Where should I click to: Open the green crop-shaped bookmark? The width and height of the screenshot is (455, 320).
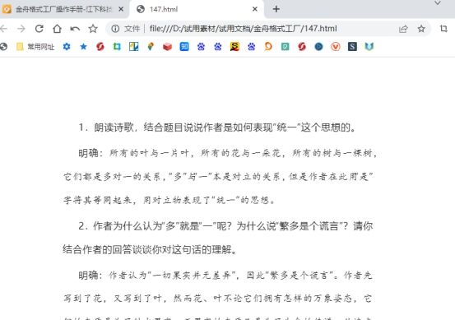[117, 46]
